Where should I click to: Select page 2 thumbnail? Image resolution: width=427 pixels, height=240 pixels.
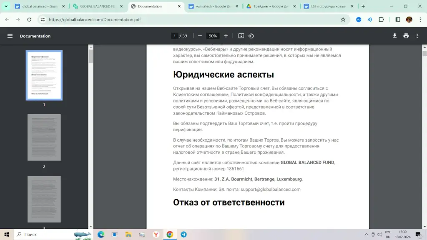coord(44,137)
